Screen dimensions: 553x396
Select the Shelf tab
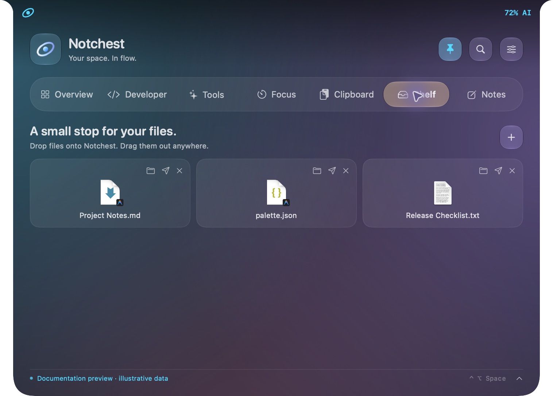[x=416, y=95]
